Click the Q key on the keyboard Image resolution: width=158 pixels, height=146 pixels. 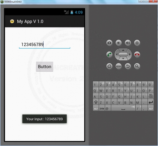coord(96,90)
